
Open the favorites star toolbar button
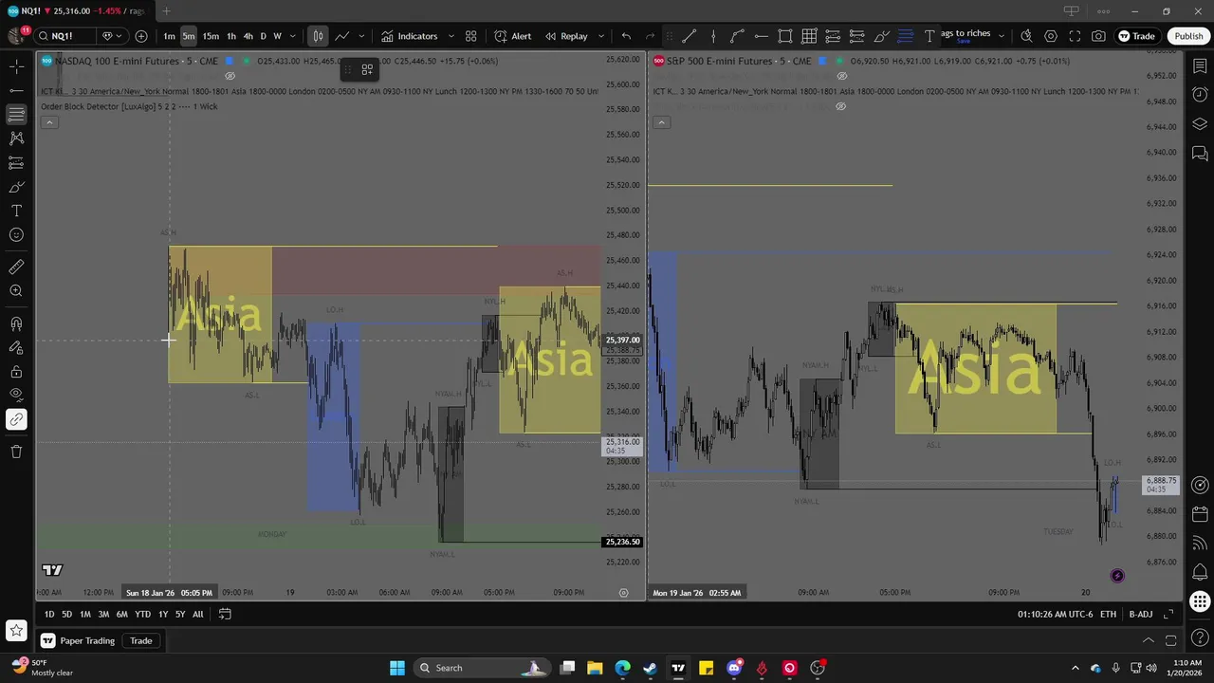[16, 630]
